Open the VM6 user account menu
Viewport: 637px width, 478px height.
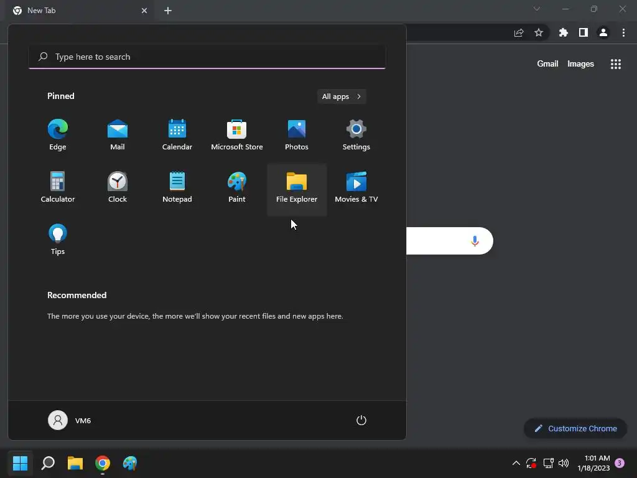coord(70,420)
